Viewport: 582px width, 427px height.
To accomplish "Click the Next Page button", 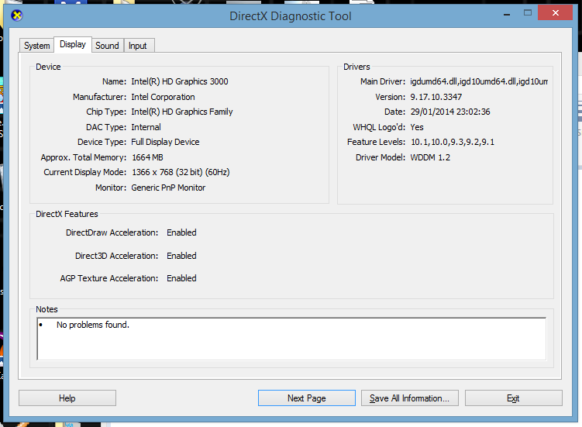I will pyautogui.click(x=307, y=398).
